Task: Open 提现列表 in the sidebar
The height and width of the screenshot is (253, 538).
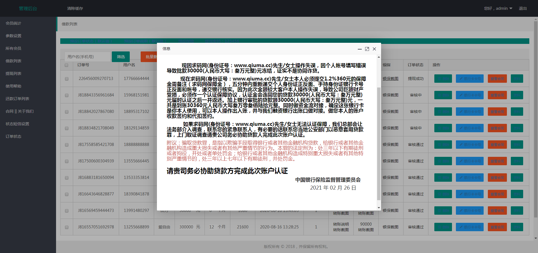Action: click(28, 74)
